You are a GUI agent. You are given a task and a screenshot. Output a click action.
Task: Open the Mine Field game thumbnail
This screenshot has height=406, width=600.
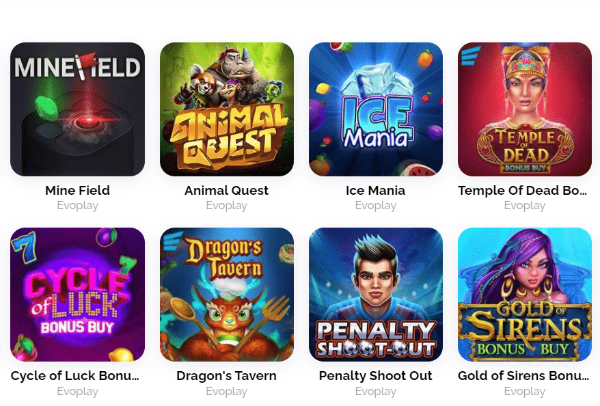point(78,109)
